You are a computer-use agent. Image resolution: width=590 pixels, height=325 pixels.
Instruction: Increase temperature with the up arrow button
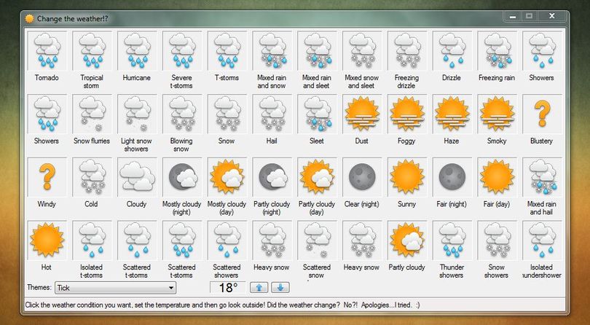point(259,288)
